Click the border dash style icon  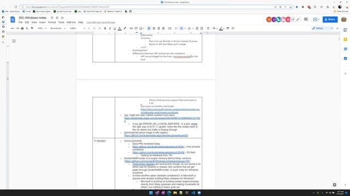point(233,28)
